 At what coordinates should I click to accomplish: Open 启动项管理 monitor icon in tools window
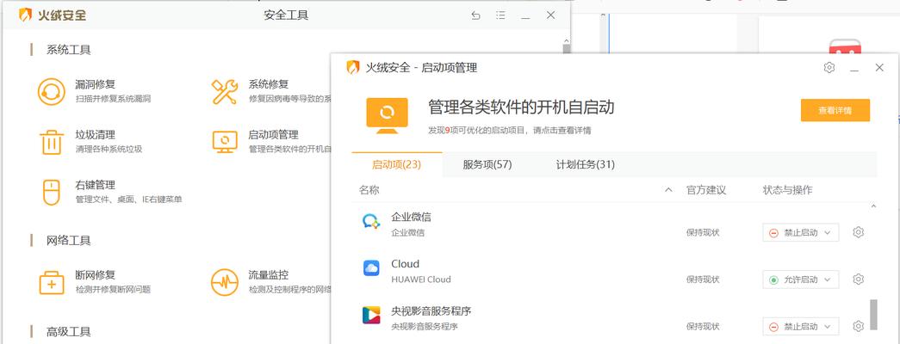point(225,142)
